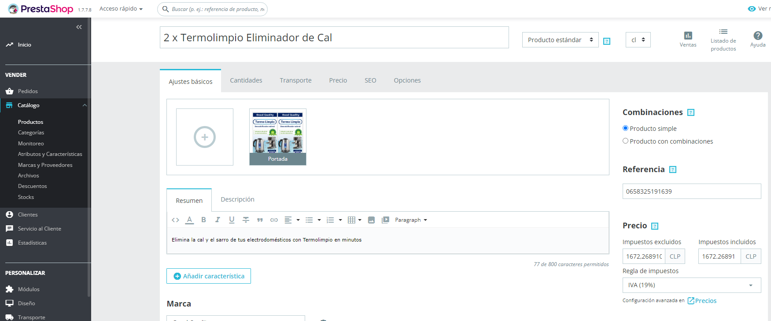Screen dimensions: 771x321
Task: Switch to the Cantidades tab
Action: [x=246, y=80]
